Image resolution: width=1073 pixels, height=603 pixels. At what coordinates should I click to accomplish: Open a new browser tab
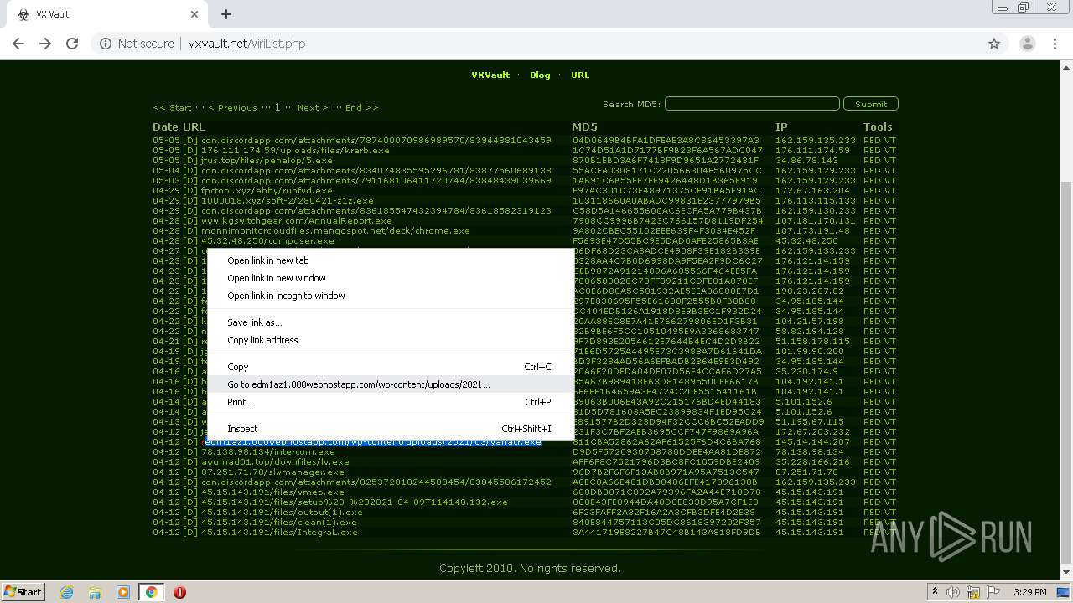226,14
